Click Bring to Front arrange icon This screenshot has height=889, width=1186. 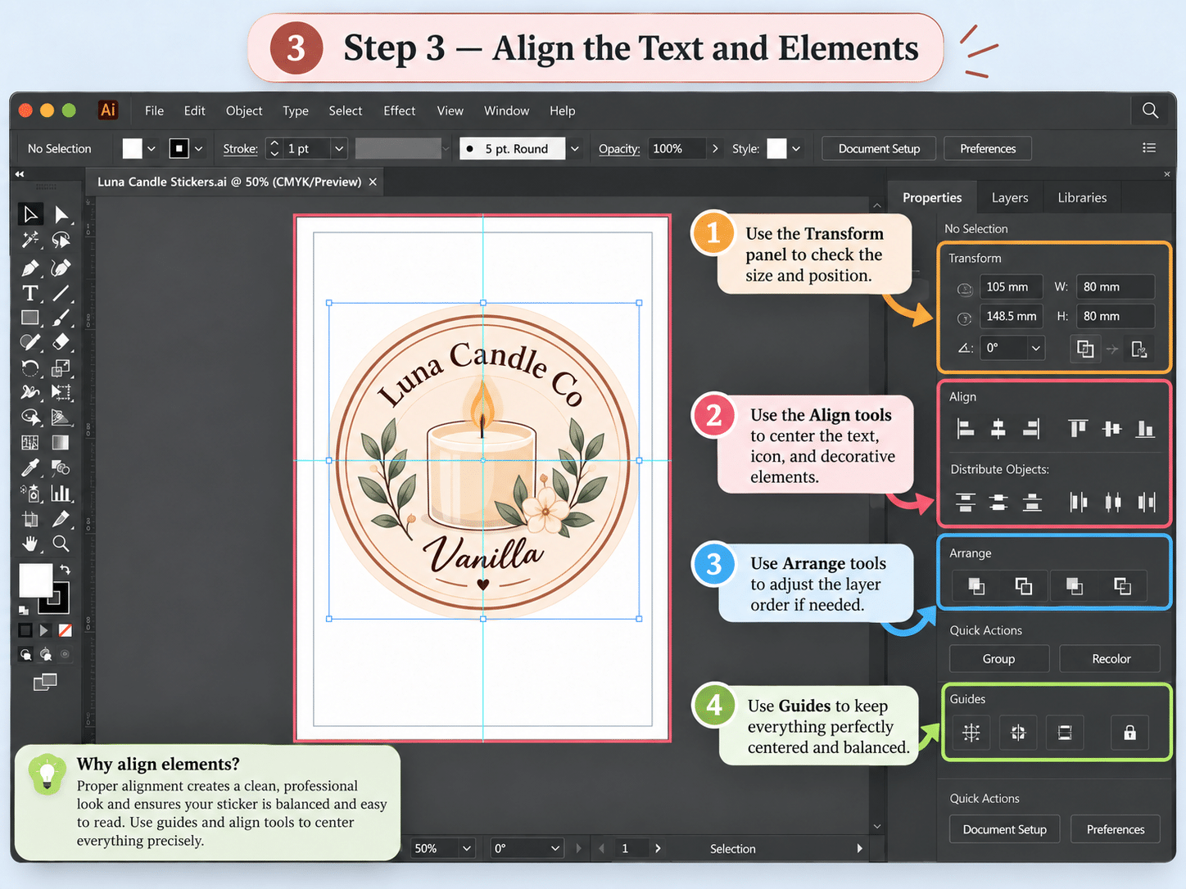tap(976, 586)
